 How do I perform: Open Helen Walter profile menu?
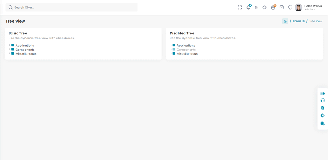pos(309,7)
